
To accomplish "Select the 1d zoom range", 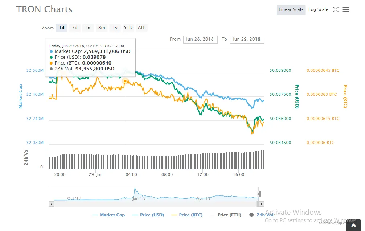I will [61, 28].
